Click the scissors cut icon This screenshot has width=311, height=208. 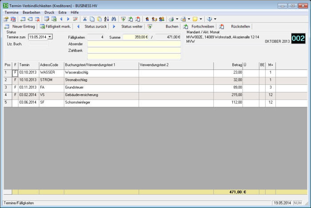pyautogui.click(x=85, y=19)
